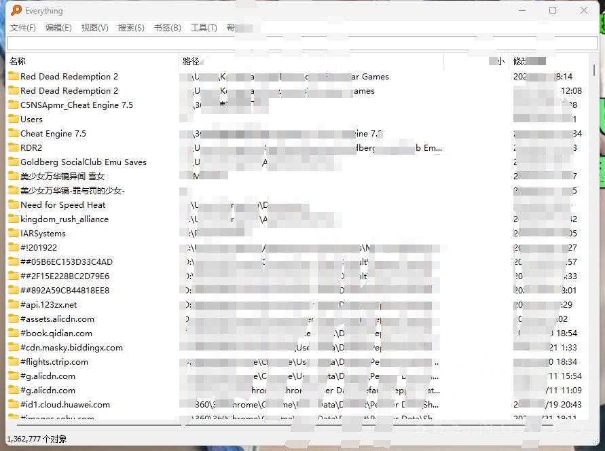Click folder icon beside #cdn.masky.biddingx.com
The height and width of the screenshot is (451, 605).
coord(14,347)
